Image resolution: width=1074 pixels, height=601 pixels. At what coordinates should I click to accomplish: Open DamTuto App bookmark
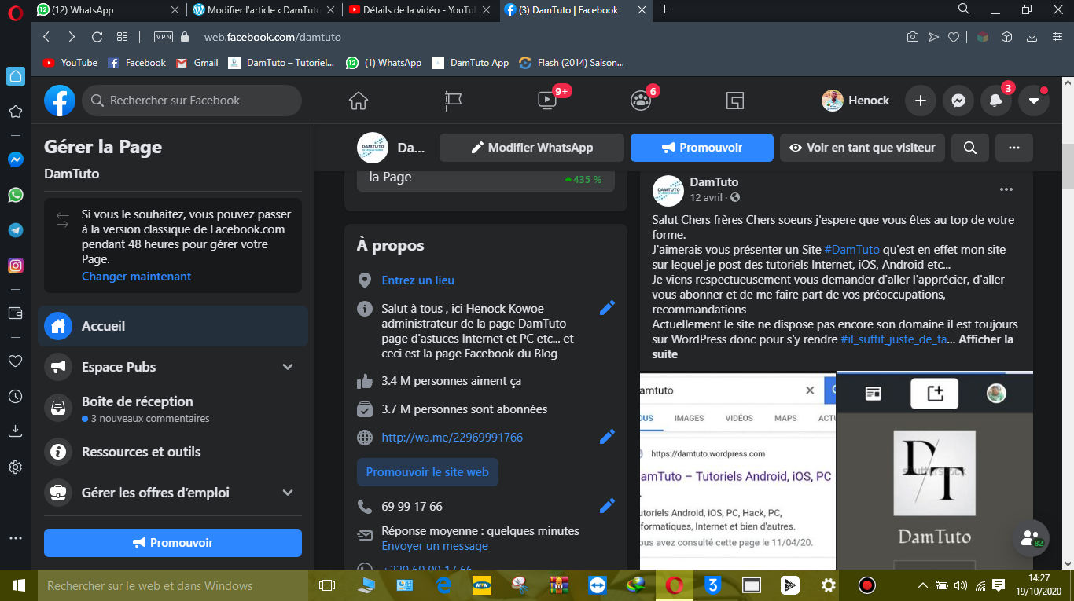pyautogui.click(x=471, y=63)
